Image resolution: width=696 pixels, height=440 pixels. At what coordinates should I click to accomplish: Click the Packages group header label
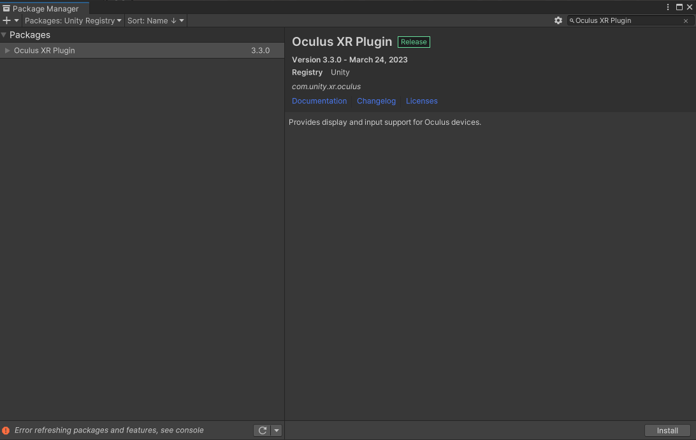coord(30,34)
